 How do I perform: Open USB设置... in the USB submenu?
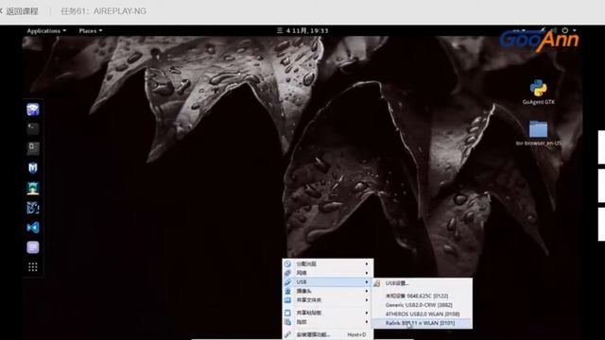(x=422, y=283)
